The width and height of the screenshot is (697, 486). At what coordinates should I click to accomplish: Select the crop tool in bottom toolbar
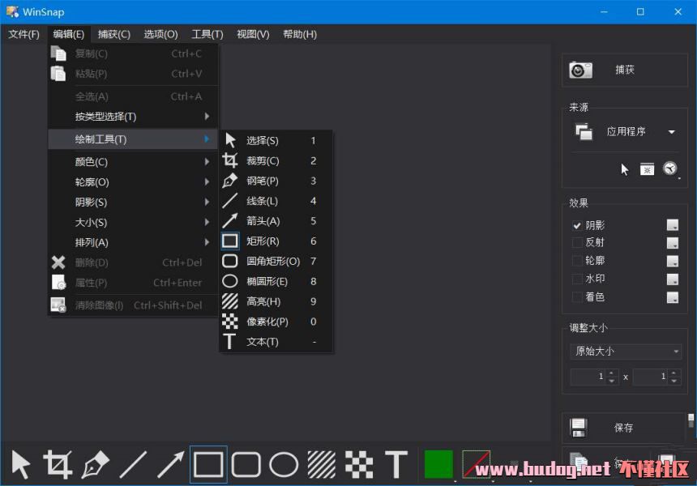click(58, 465)
